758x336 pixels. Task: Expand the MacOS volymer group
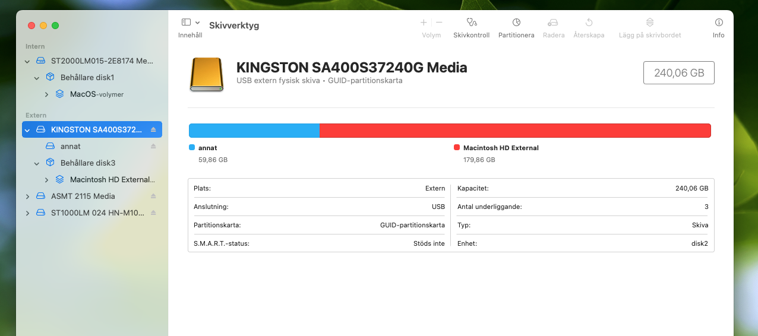point(46,94)
